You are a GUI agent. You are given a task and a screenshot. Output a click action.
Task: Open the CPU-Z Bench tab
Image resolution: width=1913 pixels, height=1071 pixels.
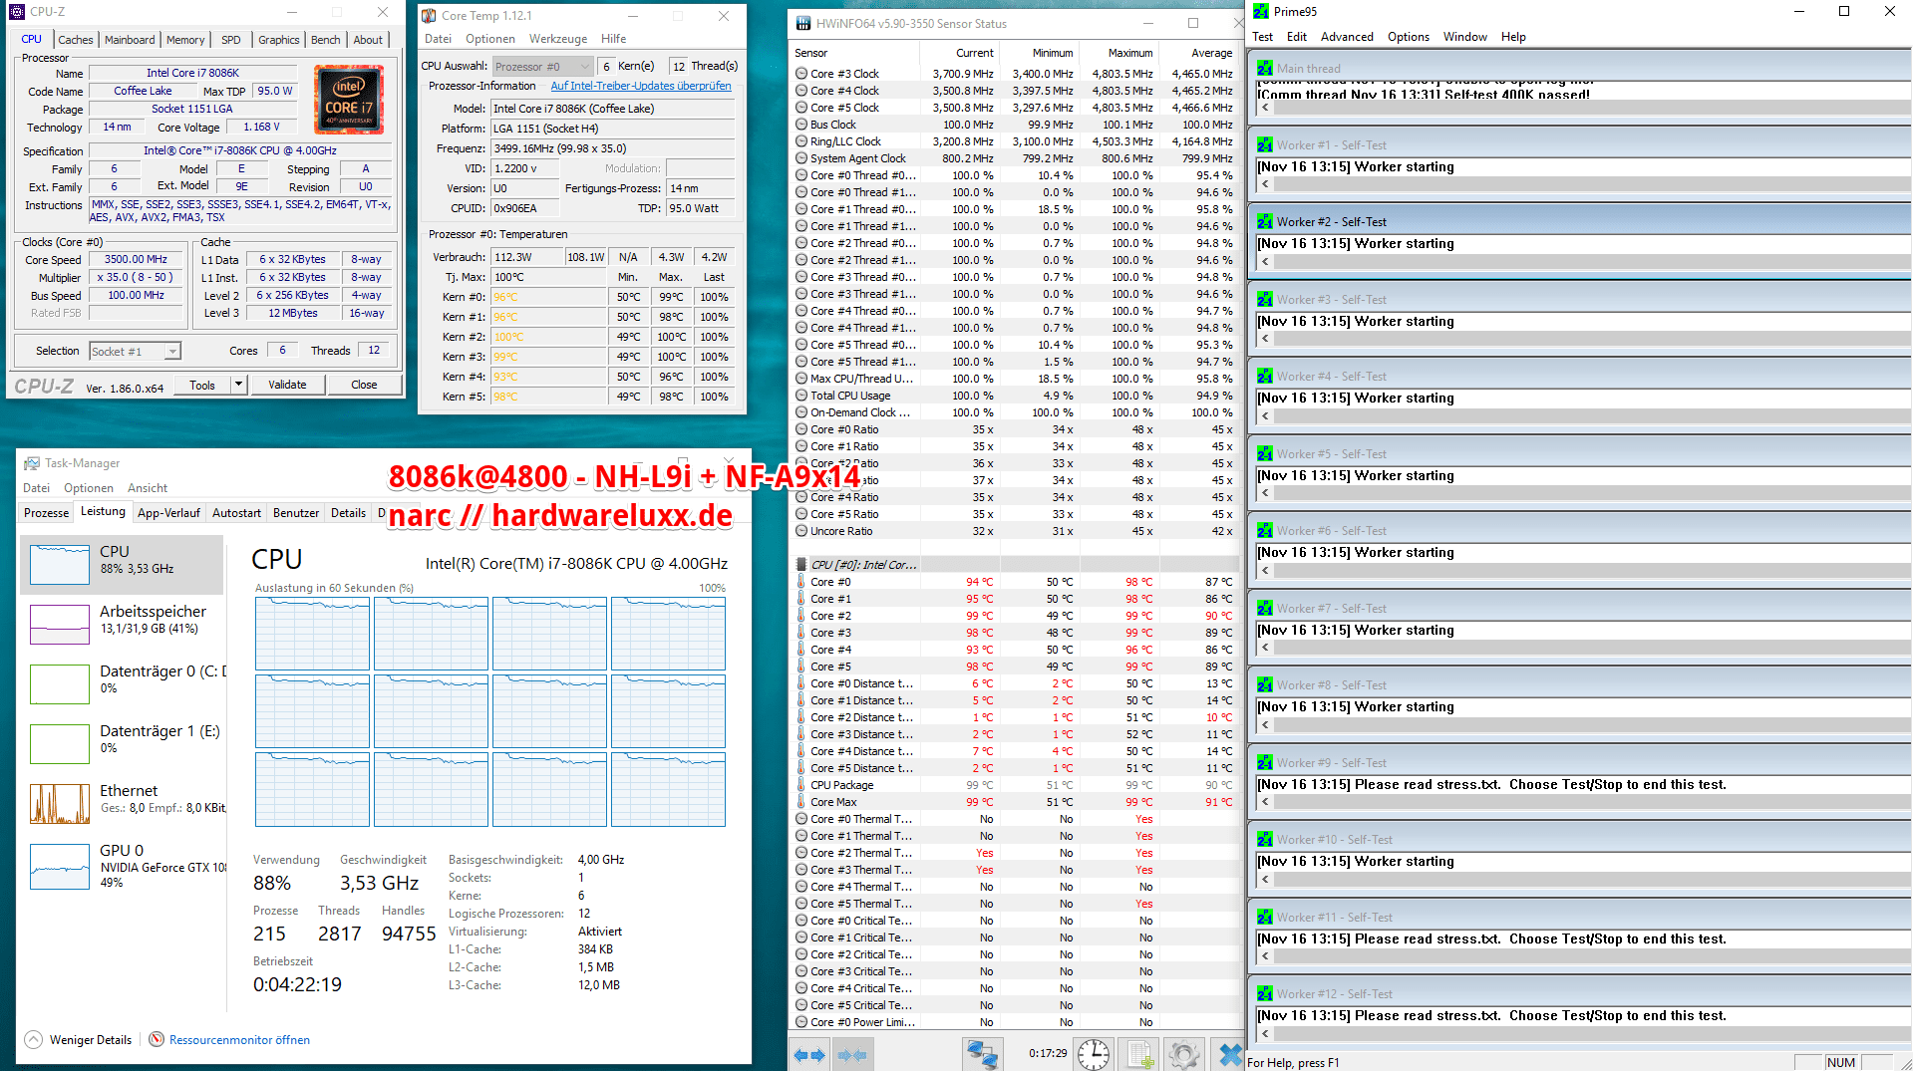click(326, 40)
